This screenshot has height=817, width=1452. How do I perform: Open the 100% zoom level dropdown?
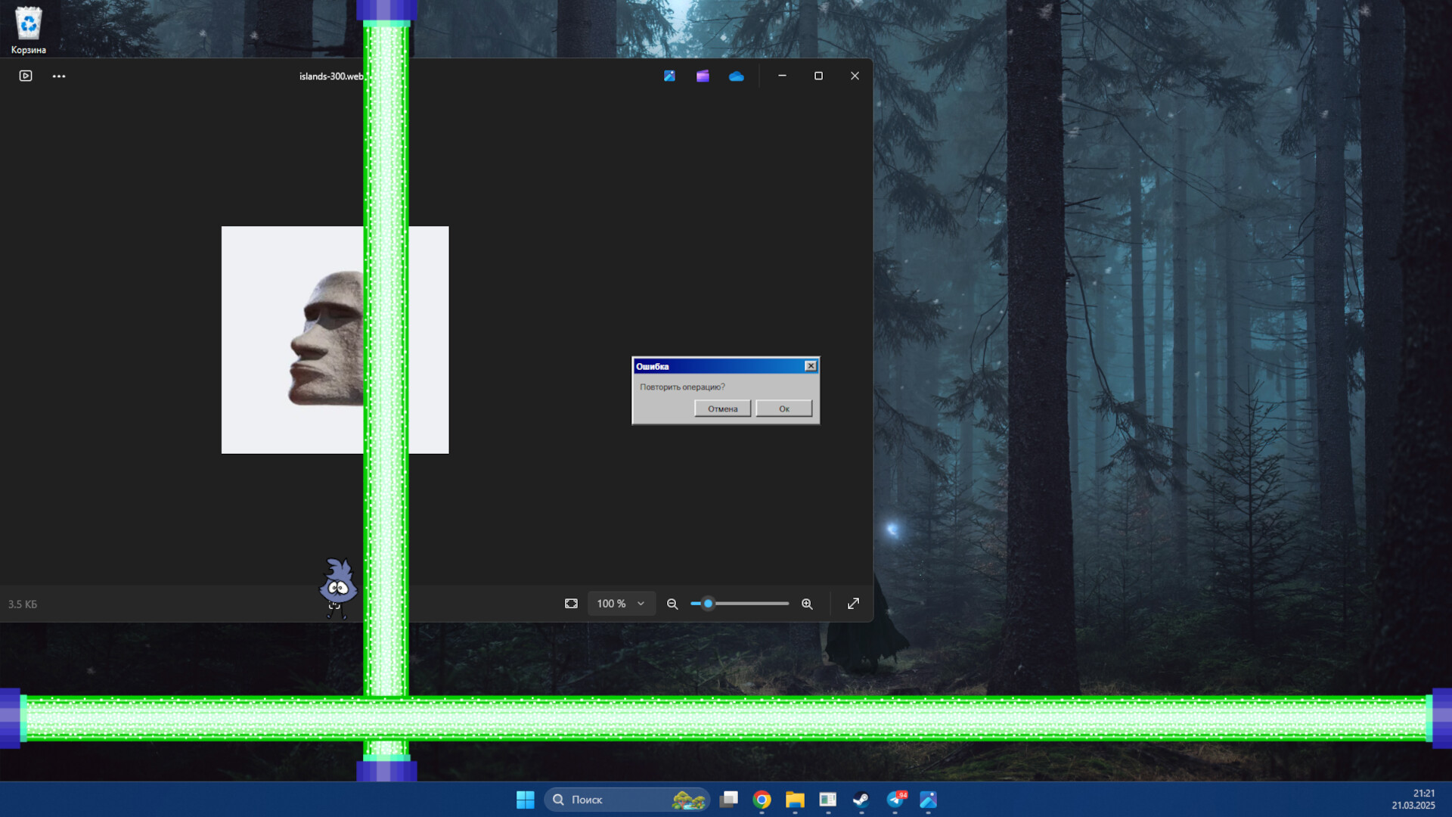(x=620, y=604)
